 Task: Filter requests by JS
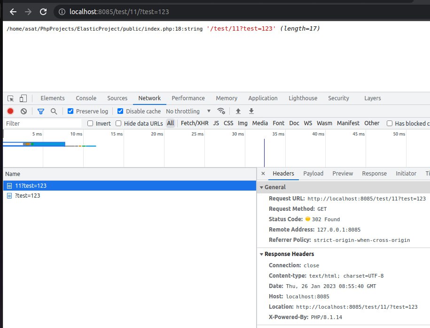[x=216, y=123]
